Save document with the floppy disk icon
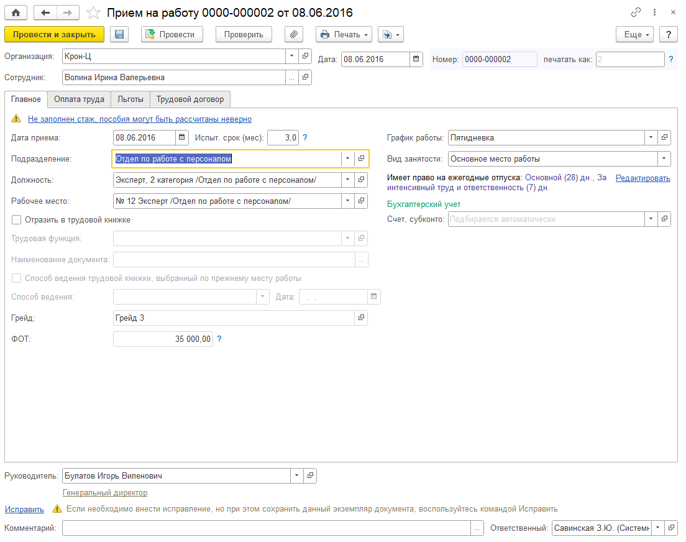686x542 pixels. click(x=119, y=35)
